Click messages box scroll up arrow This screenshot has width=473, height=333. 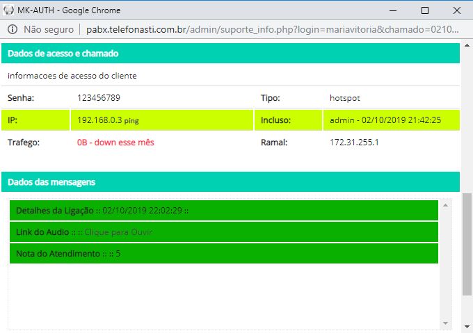[446, 205]
